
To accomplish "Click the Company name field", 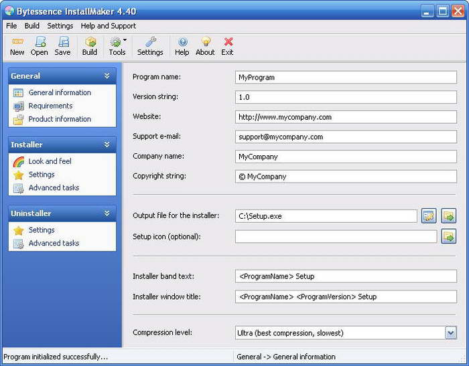I will pos(346,157).
